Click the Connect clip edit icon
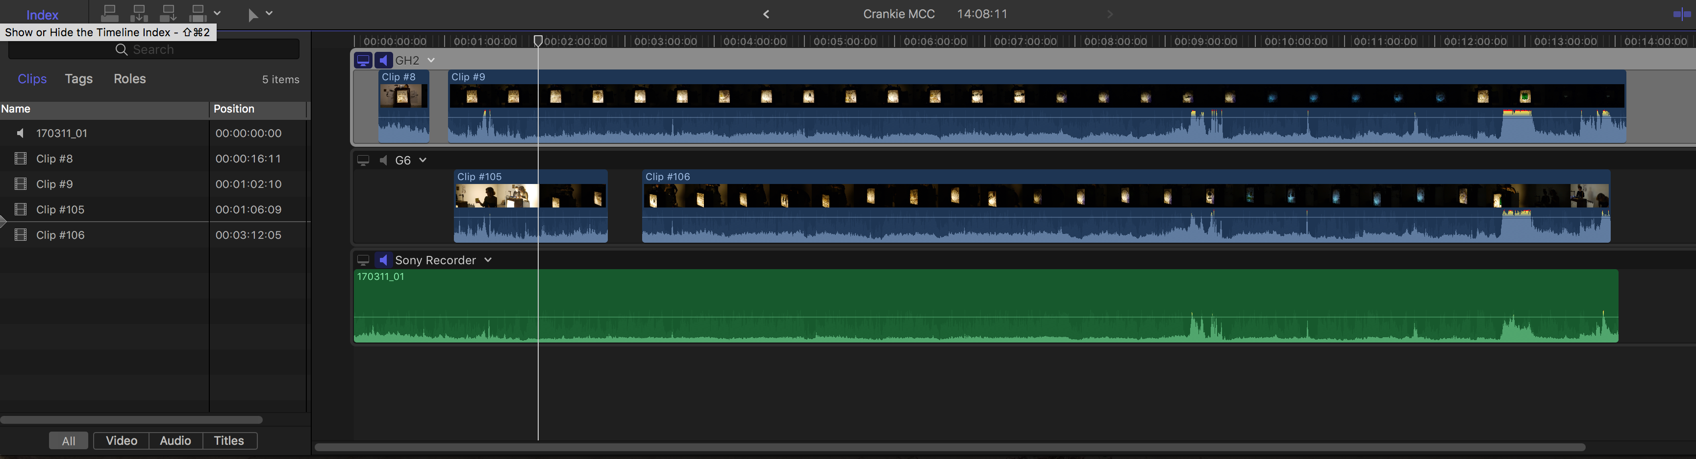1696x459 pixels. (x=110, y=13)
